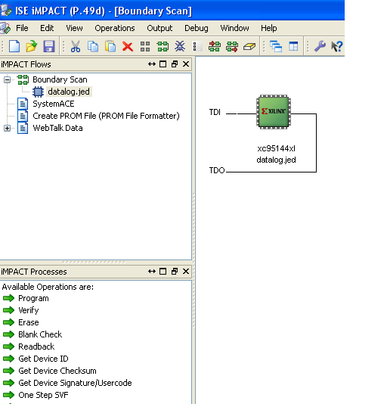Select SystemACE flow in the tree

click(x=54, y=104)
